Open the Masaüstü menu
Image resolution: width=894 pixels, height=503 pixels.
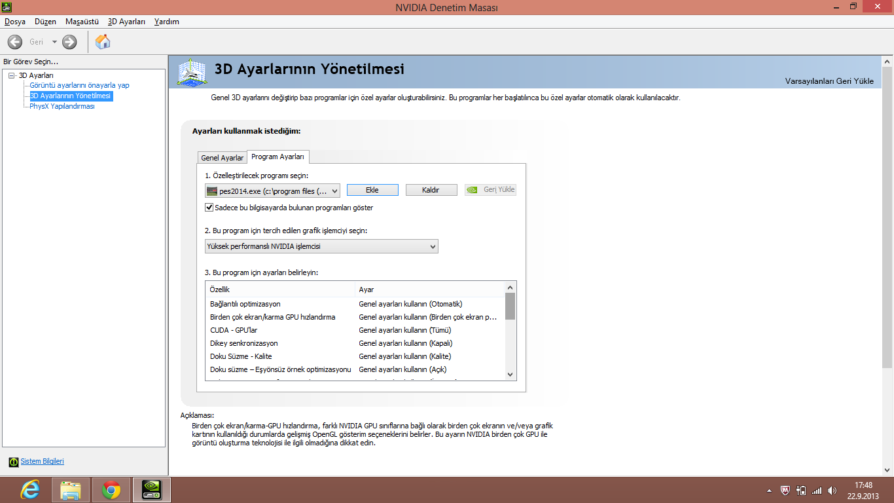[82, 22]
